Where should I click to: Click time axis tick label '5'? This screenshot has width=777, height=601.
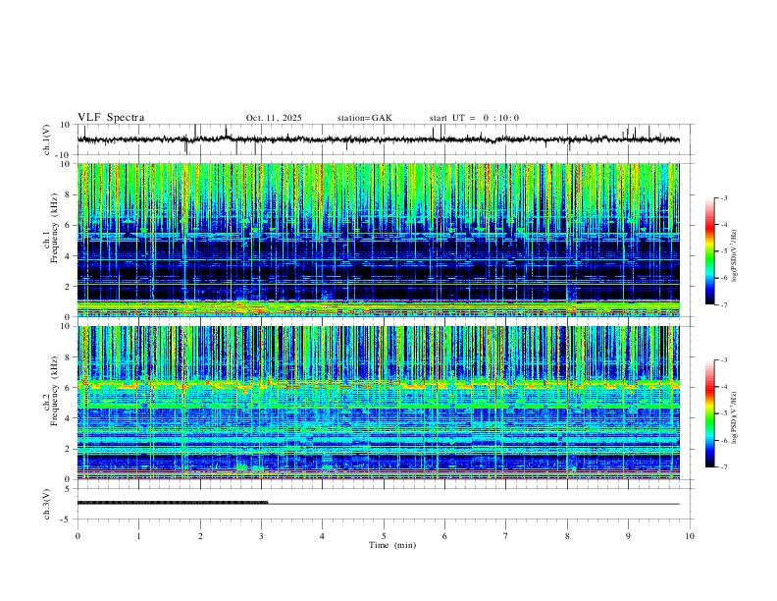384,536
